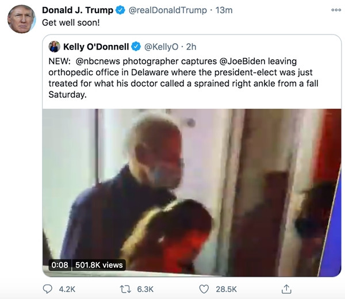Viewport: 345px width, 299px height.
Task: Click Kelly O'Donnell's small avatar
Action: click(55, 46)
